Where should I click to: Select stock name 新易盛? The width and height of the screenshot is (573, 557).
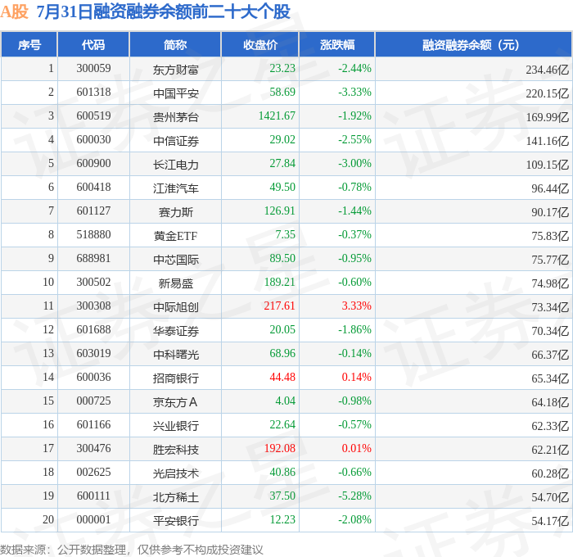pos(176,283)
